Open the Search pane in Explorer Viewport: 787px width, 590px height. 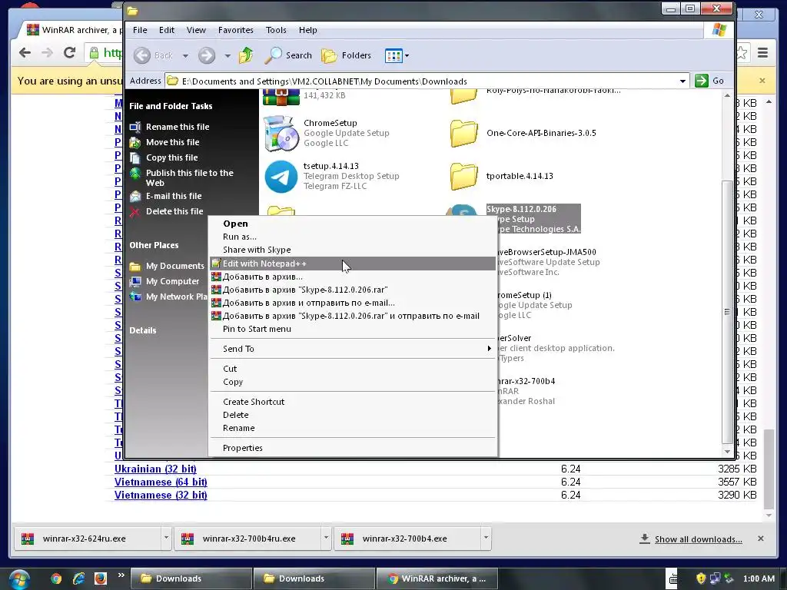coord(288,55)
